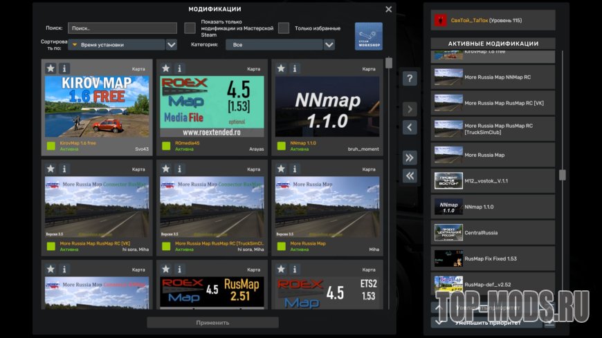Click the single right arrow to activate mod
Image resolution: width=602 pixels, height=338 pixels.
(x=410, y=109)
